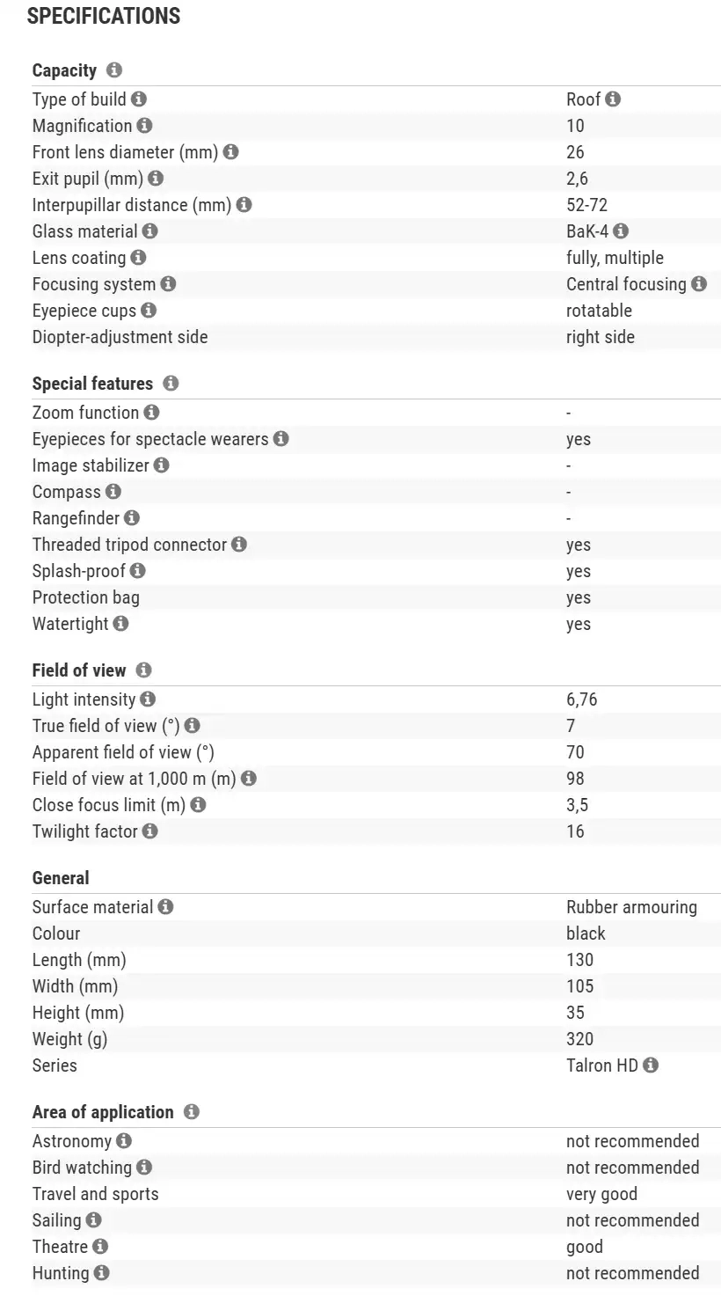Click info icon next to Talron HD series

(651, 1065)
